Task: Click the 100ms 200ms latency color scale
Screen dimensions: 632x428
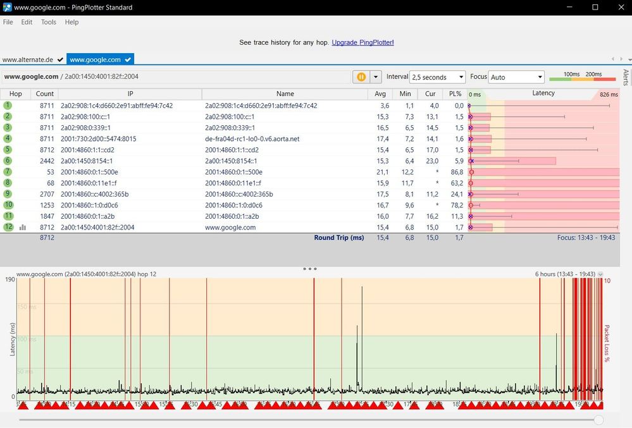Action: pos(583,76)
